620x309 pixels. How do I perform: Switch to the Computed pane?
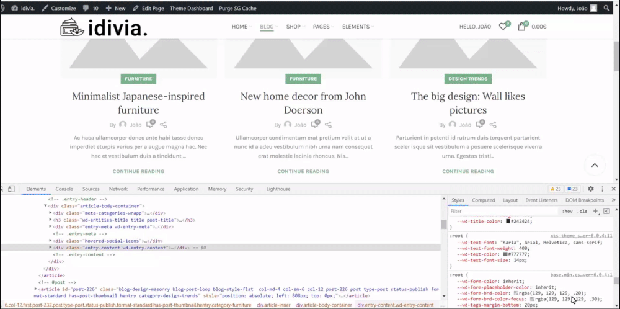[x=483, y=200]
